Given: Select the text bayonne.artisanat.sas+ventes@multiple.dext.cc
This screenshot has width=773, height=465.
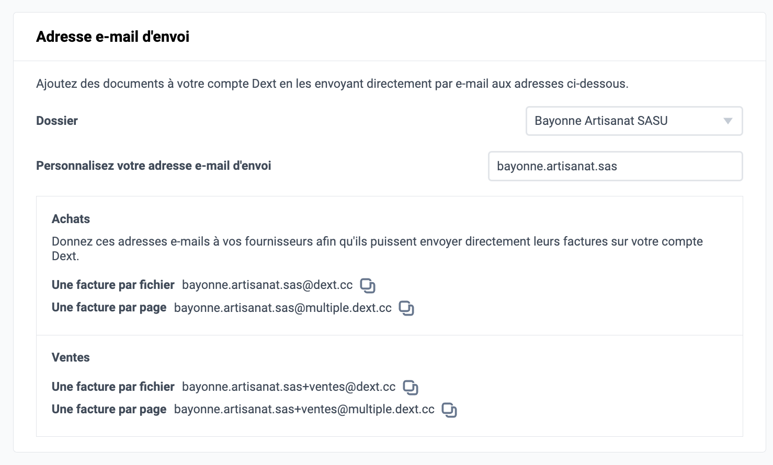Looking at the screenshot, I should [x=304, y=410].
